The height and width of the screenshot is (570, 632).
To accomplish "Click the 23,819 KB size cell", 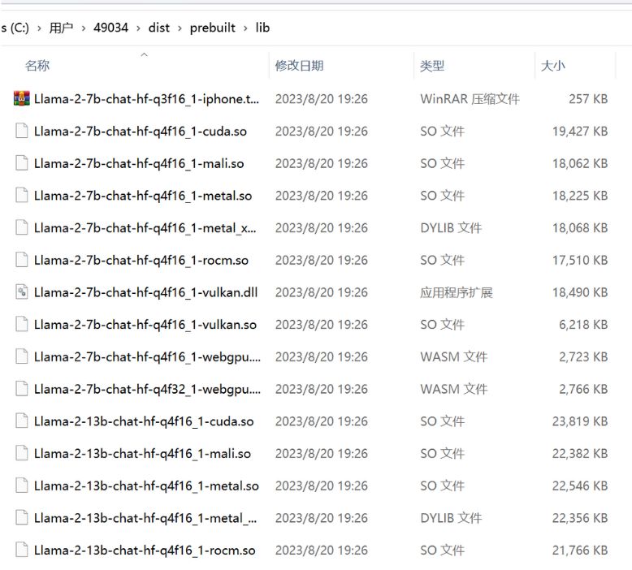I will [x=580, y=421].
